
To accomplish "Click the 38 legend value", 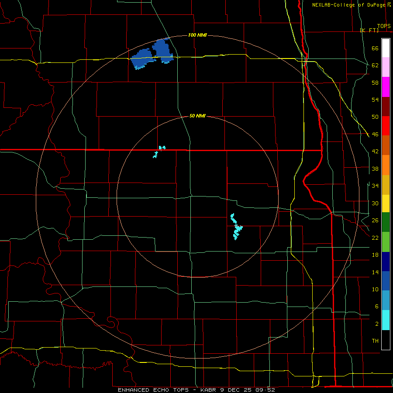I will pyautogui.click(x=375, y=169).
